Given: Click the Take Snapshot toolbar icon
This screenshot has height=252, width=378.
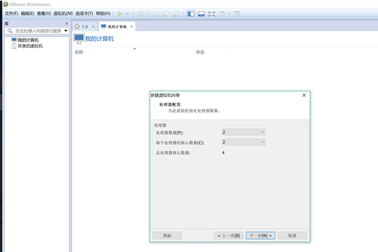Looking at the screenshot, I should tap(156, 14).
